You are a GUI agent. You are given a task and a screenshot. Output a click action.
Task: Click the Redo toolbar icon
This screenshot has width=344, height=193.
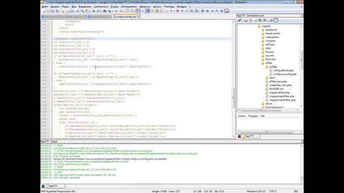click(x=98, y=11)
